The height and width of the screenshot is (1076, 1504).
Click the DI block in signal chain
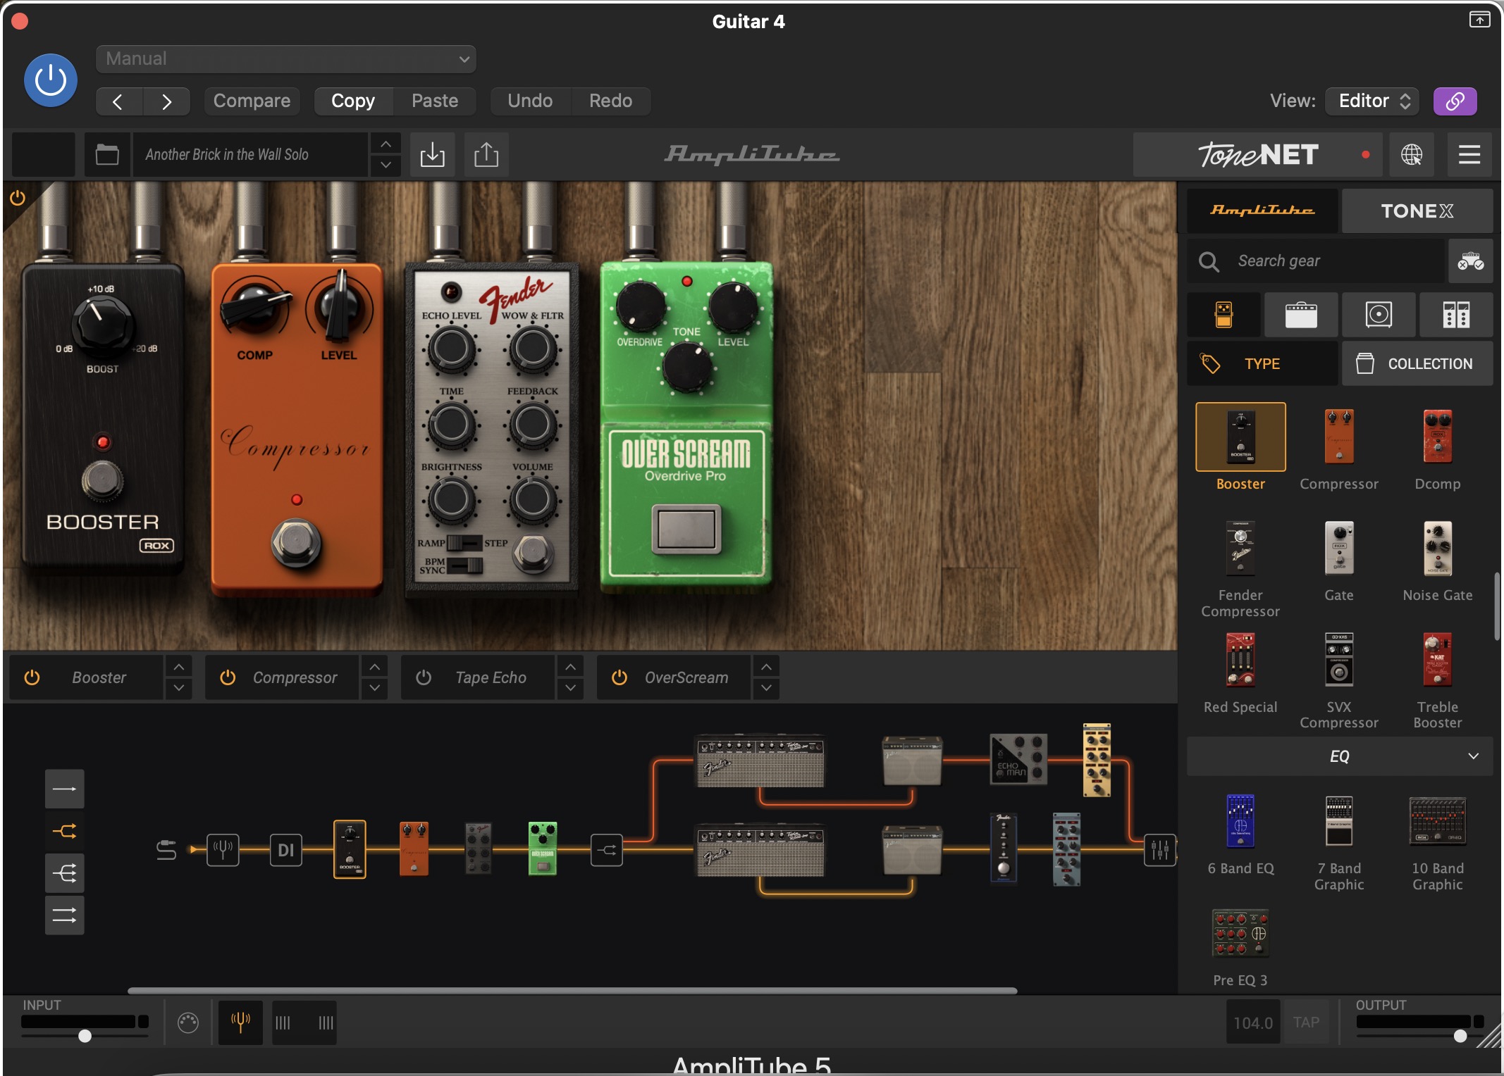[x=286, y=850]
